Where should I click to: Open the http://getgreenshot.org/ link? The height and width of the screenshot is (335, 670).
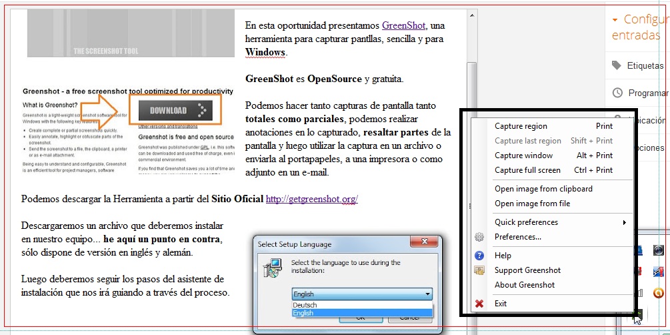tap(312, 199)
